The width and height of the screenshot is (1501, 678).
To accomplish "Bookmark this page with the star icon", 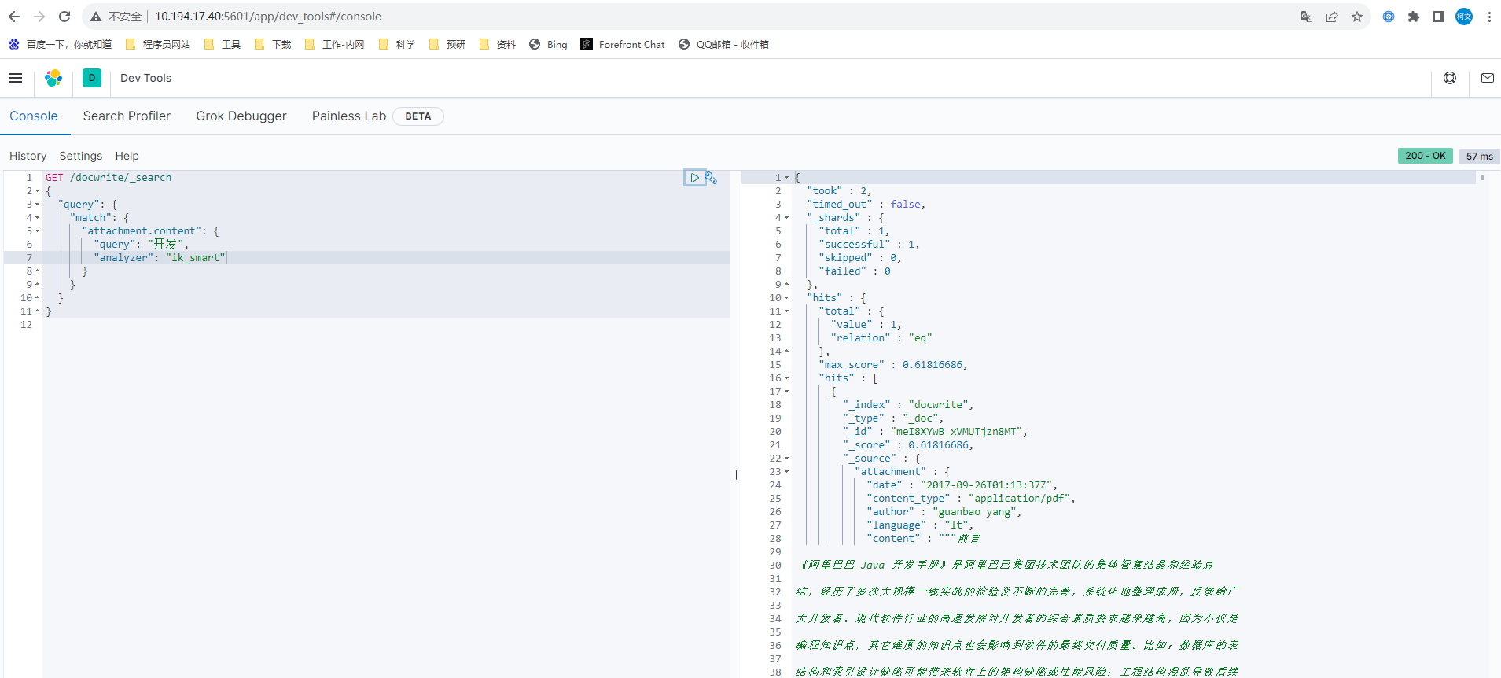I will point(1357,17).
